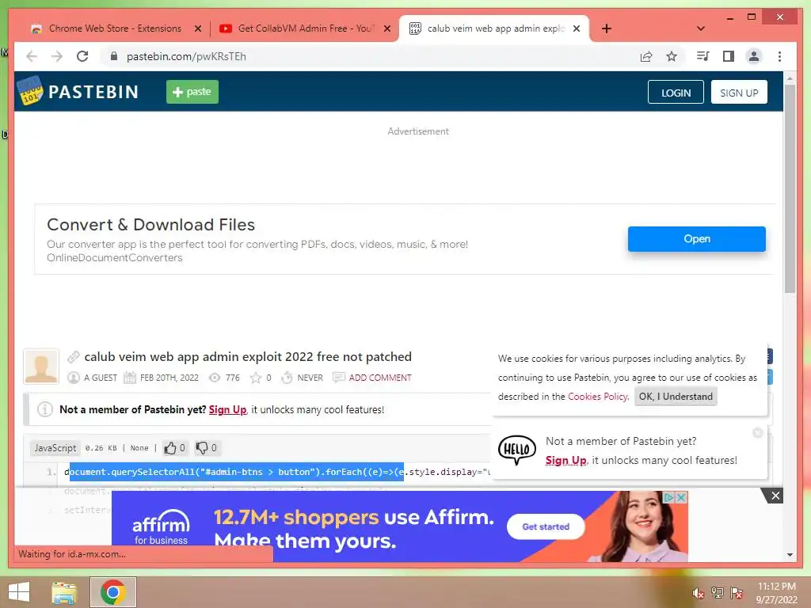Click Chrome icon in taskbar
The image size is (811, 608).
tap(113, 592)
